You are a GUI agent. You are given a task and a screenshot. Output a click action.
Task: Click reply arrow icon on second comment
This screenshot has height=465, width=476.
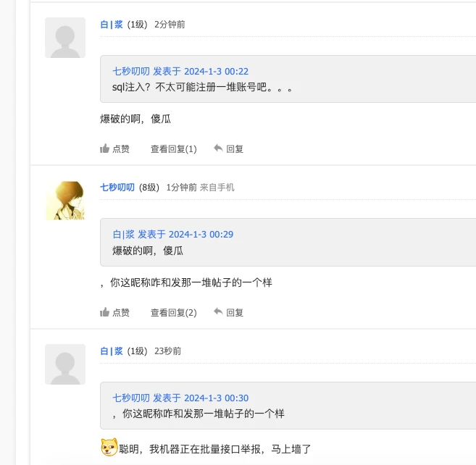pyautogui.click(x=217, y=312)
